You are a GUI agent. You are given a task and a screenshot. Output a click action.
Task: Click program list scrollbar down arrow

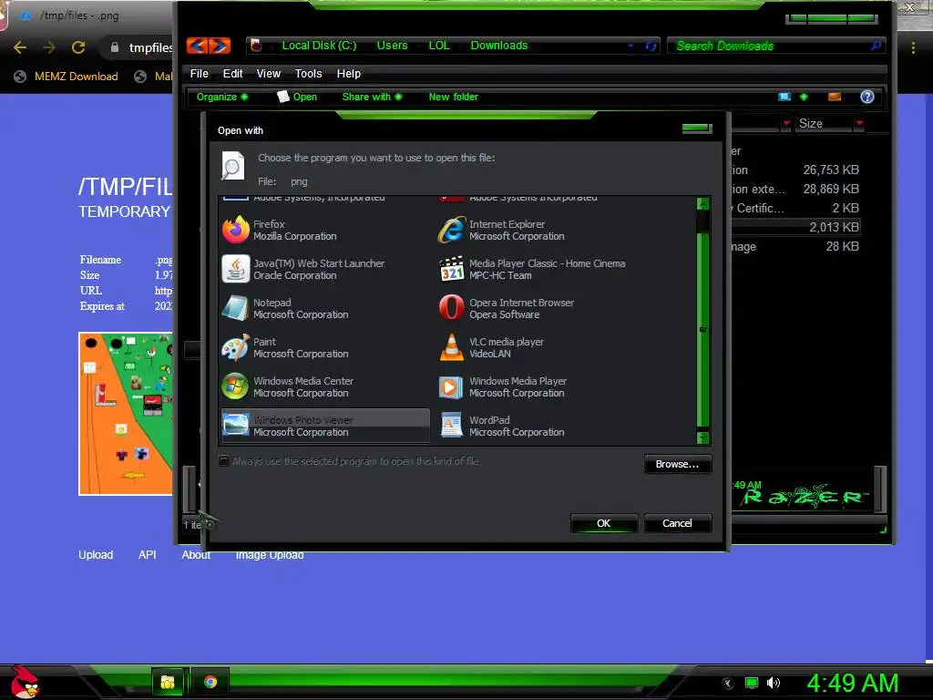coord(702,438)
